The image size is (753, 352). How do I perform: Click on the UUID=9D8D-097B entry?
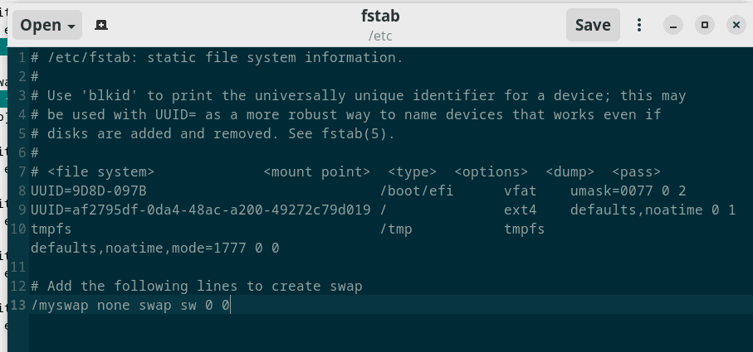[88, 191]
